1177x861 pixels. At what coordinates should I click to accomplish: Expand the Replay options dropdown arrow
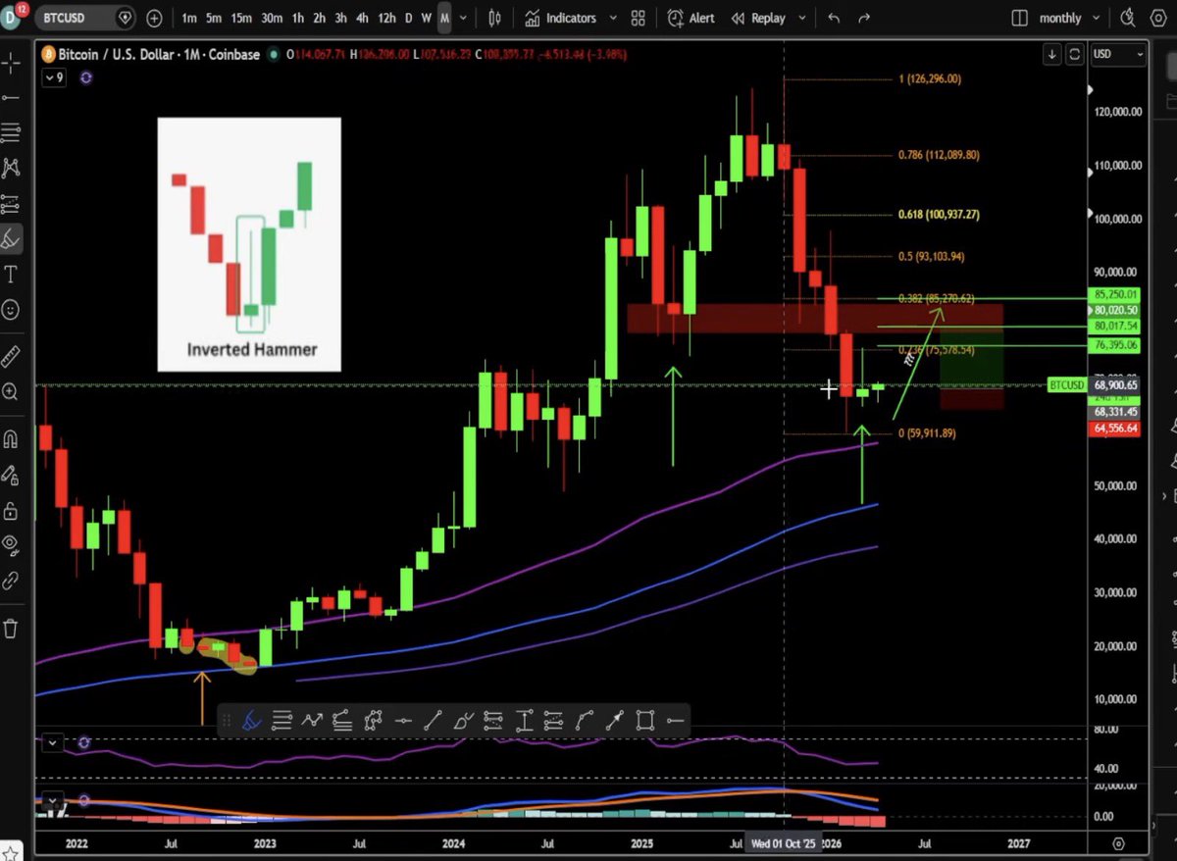pyautogui.click(x=802, y=18)
